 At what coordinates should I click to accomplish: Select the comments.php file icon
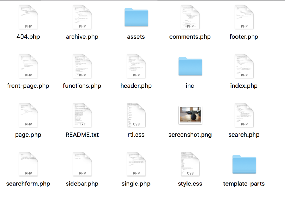190,17
